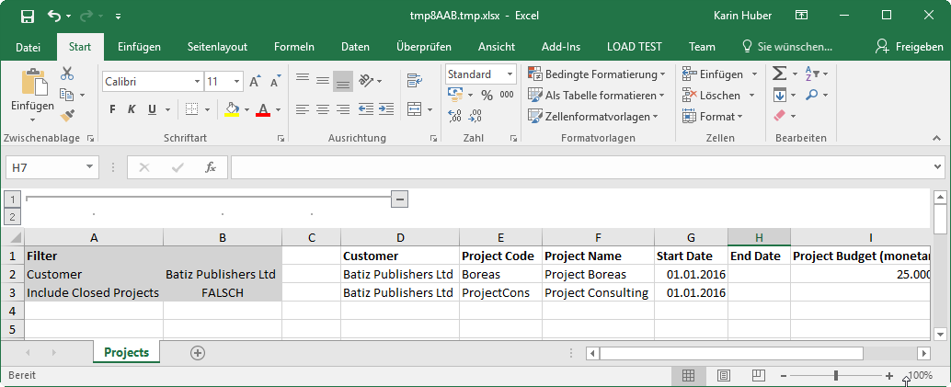Image resolution: width=951 pixels, height=387 pixels.
Task: Left-align the cell text
Action: coord(303,109)
